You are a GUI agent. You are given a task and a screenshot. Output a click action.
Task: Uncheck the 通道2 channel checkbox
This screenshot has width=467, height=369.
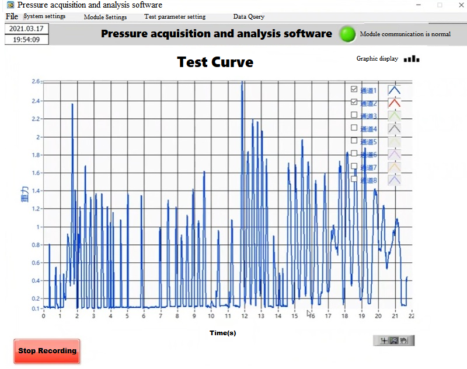point(354,102)
